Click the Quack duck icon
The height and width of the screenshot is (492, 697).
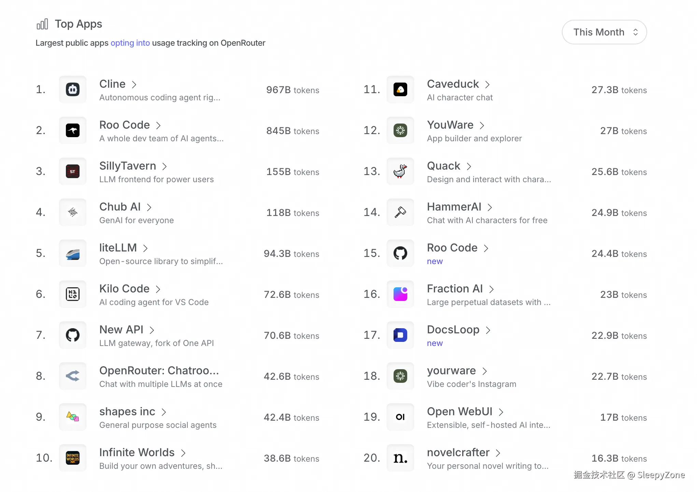click(x=400, y=171)
